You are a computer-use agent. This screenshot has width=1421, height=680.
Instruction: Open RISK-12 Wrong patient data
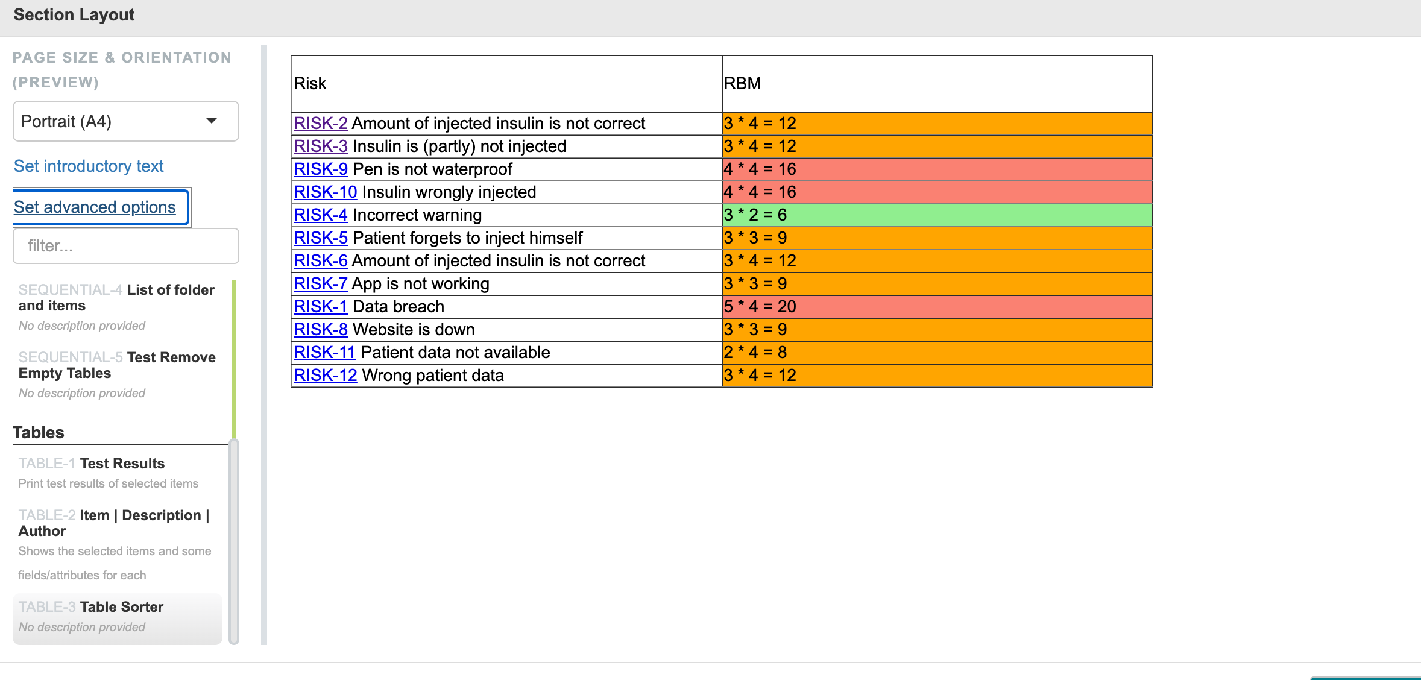(324, 375)
